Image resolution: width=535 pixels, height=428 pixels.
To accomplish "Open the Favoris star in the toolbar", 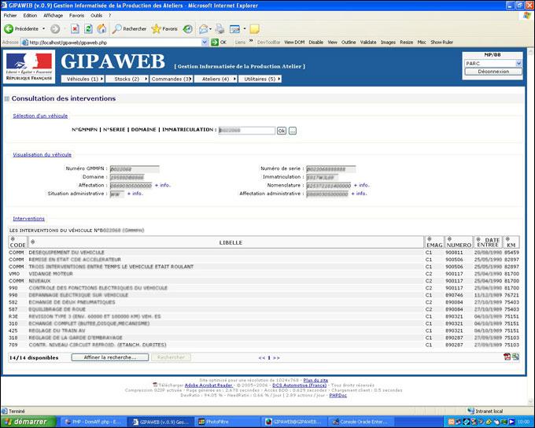I will (x=164, y=29).
